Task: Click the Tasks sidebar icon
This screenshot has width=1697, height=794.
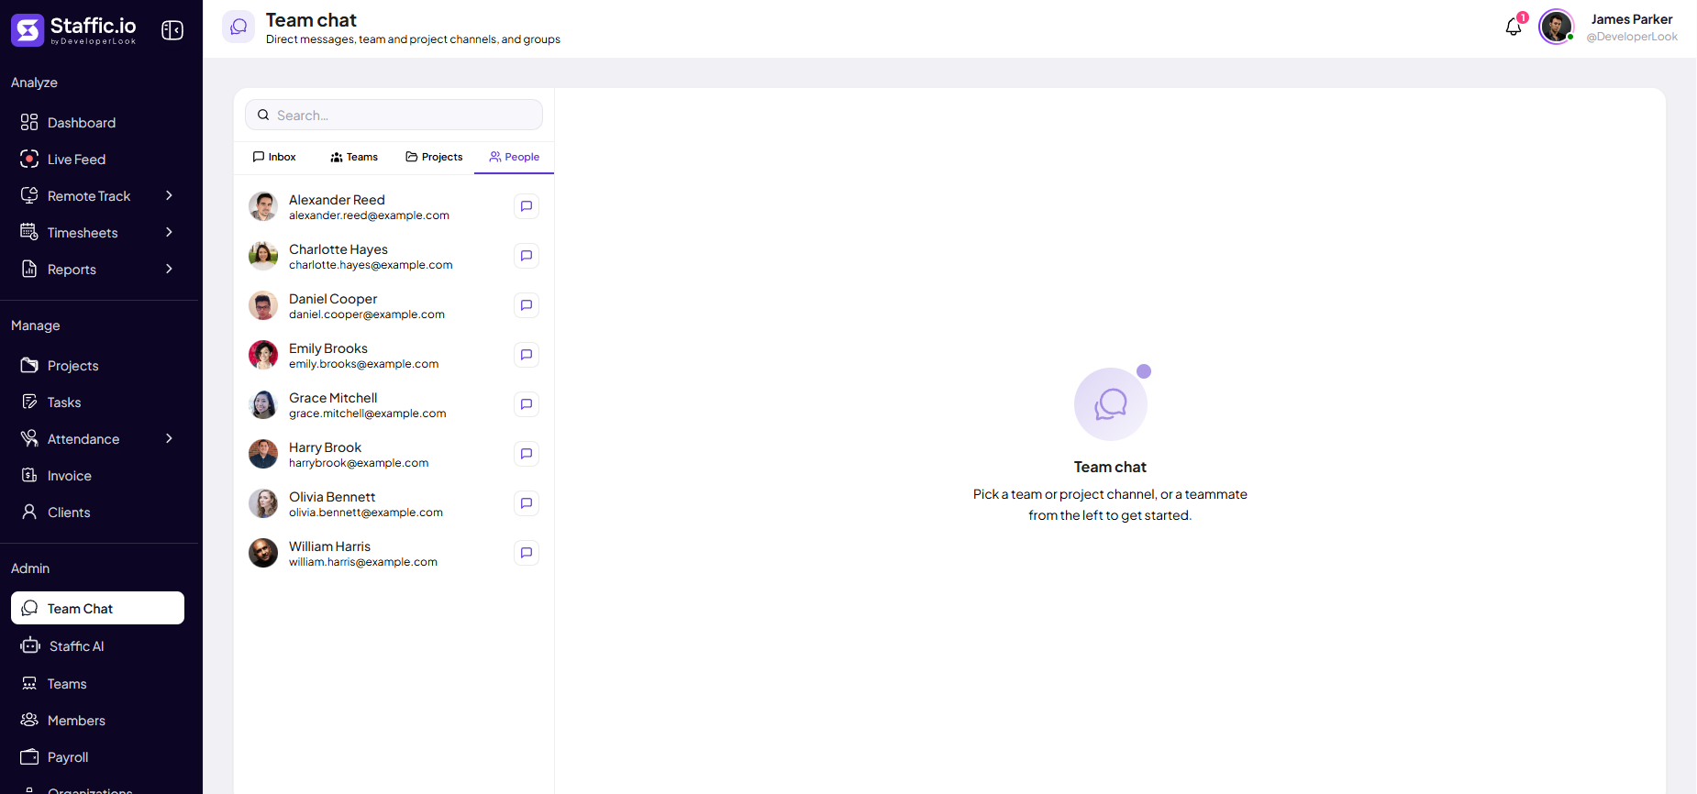Action: click(x=29, y=402)
